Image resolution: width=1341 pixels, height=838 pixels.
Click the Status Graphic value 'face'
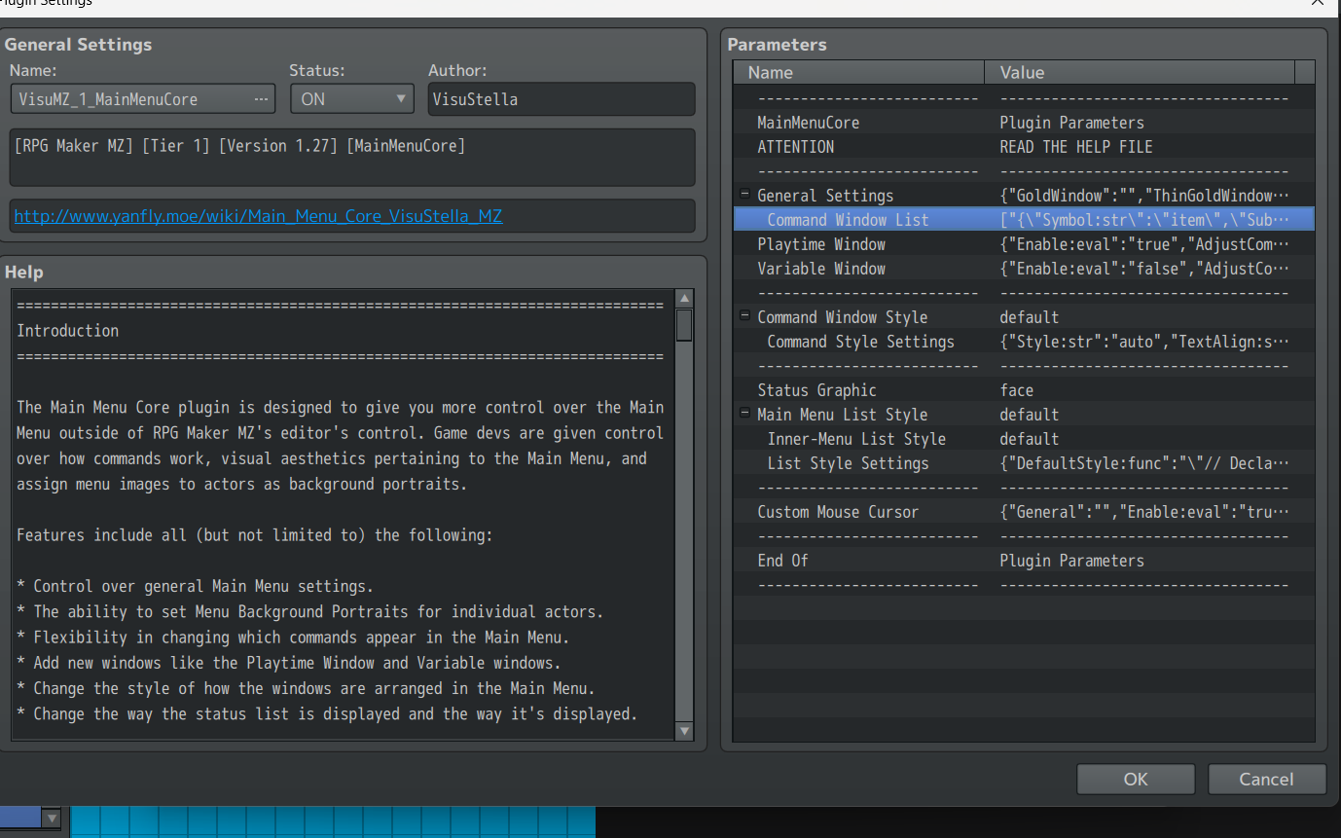coord(1016,390)
